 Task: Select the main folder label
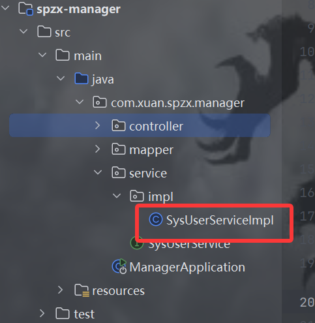(87, 56)
